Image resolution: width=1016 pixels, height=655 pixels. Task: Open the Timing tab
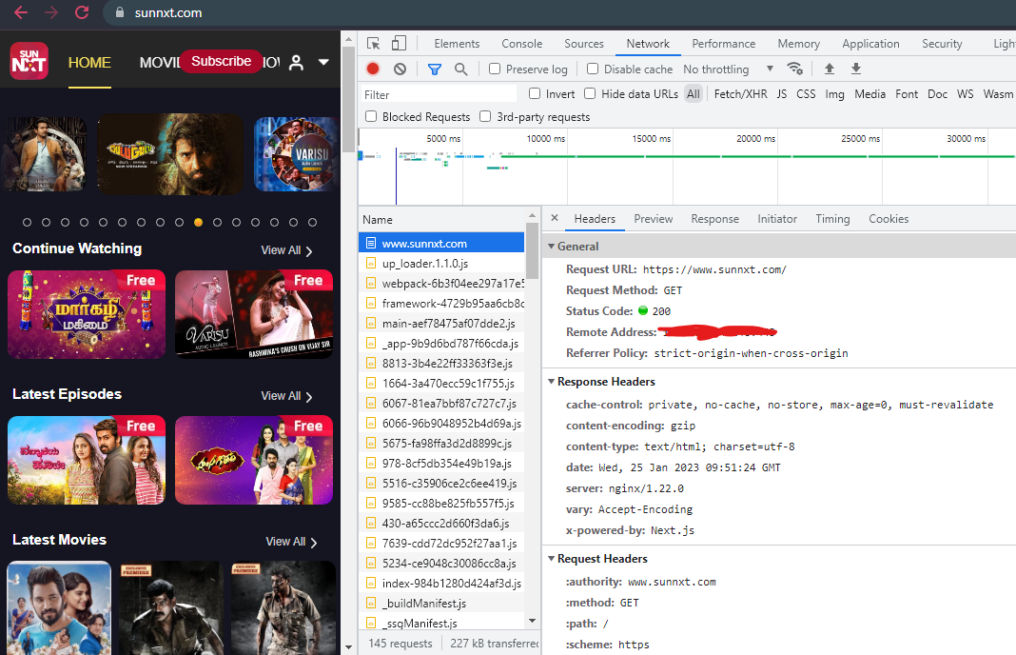point(832,219)
